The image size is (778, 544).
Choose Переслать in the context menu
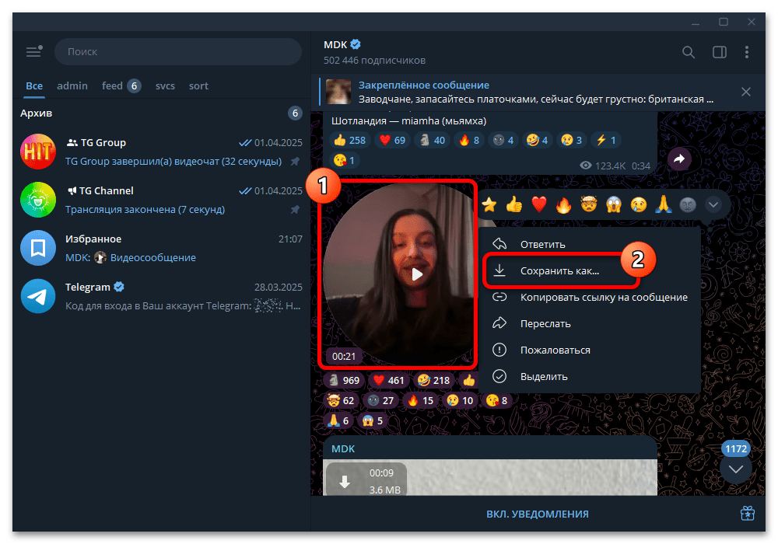591,323
